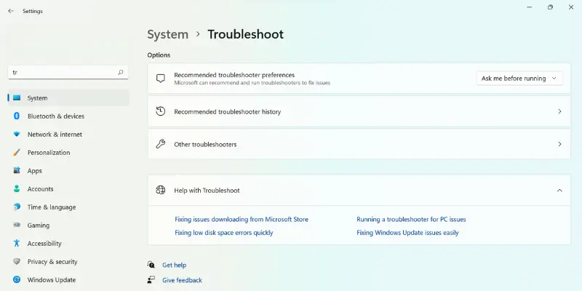Click the Get help headset icon

[151, 265]
